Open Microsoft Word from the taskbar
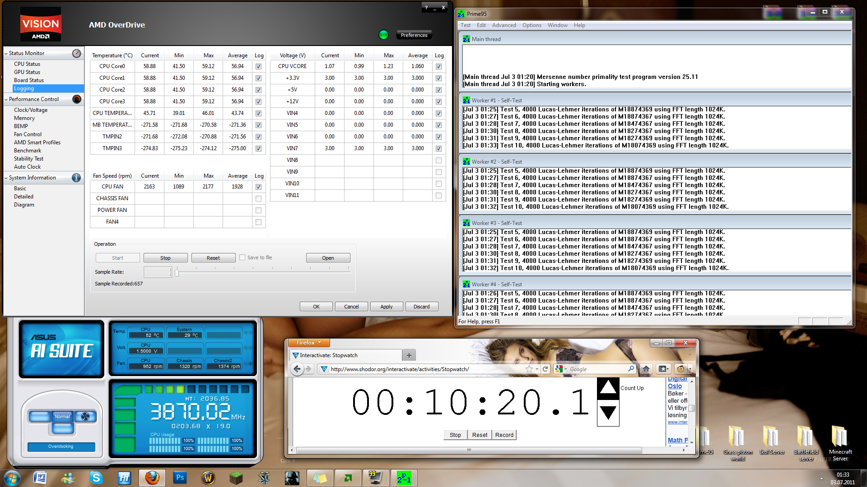 pyautogui.click(x=40, y=478)
